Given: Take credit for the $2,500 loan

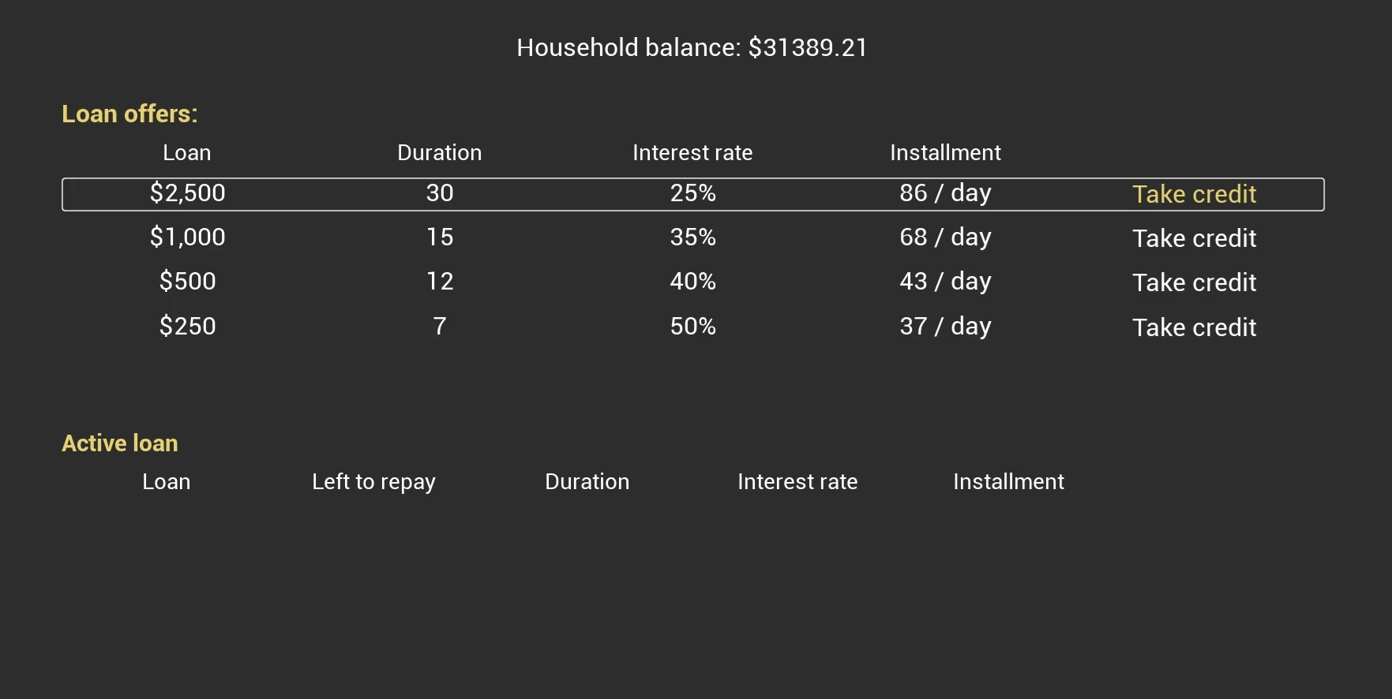Looking at the screenshot, I should (1194, 194).
